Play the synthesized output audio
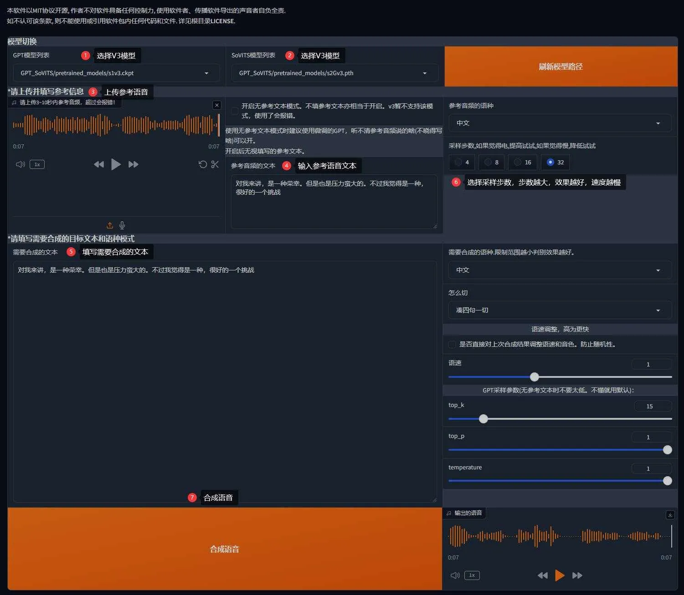 (x=560, y=575)
